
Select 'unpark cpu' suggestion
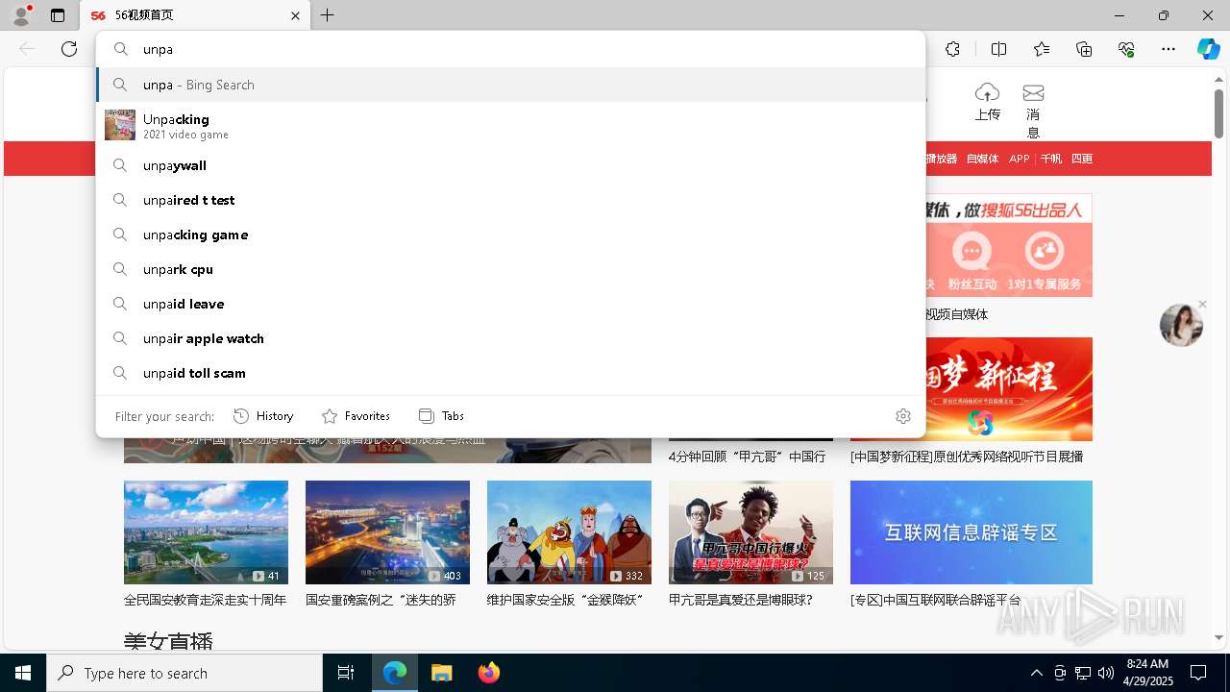click(x=510, y=269)
